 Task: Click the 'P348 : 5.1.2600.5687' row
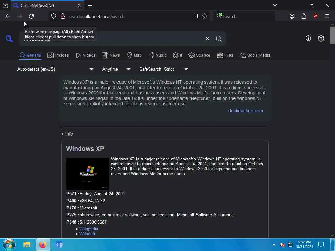tap(86, 222)
